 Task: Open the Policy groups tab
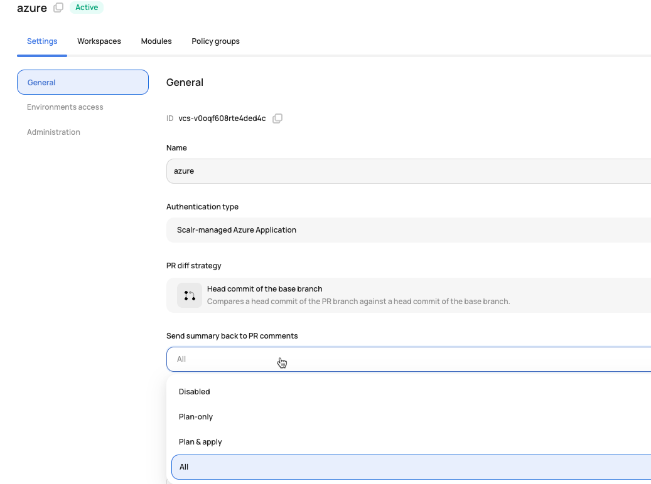215,41
